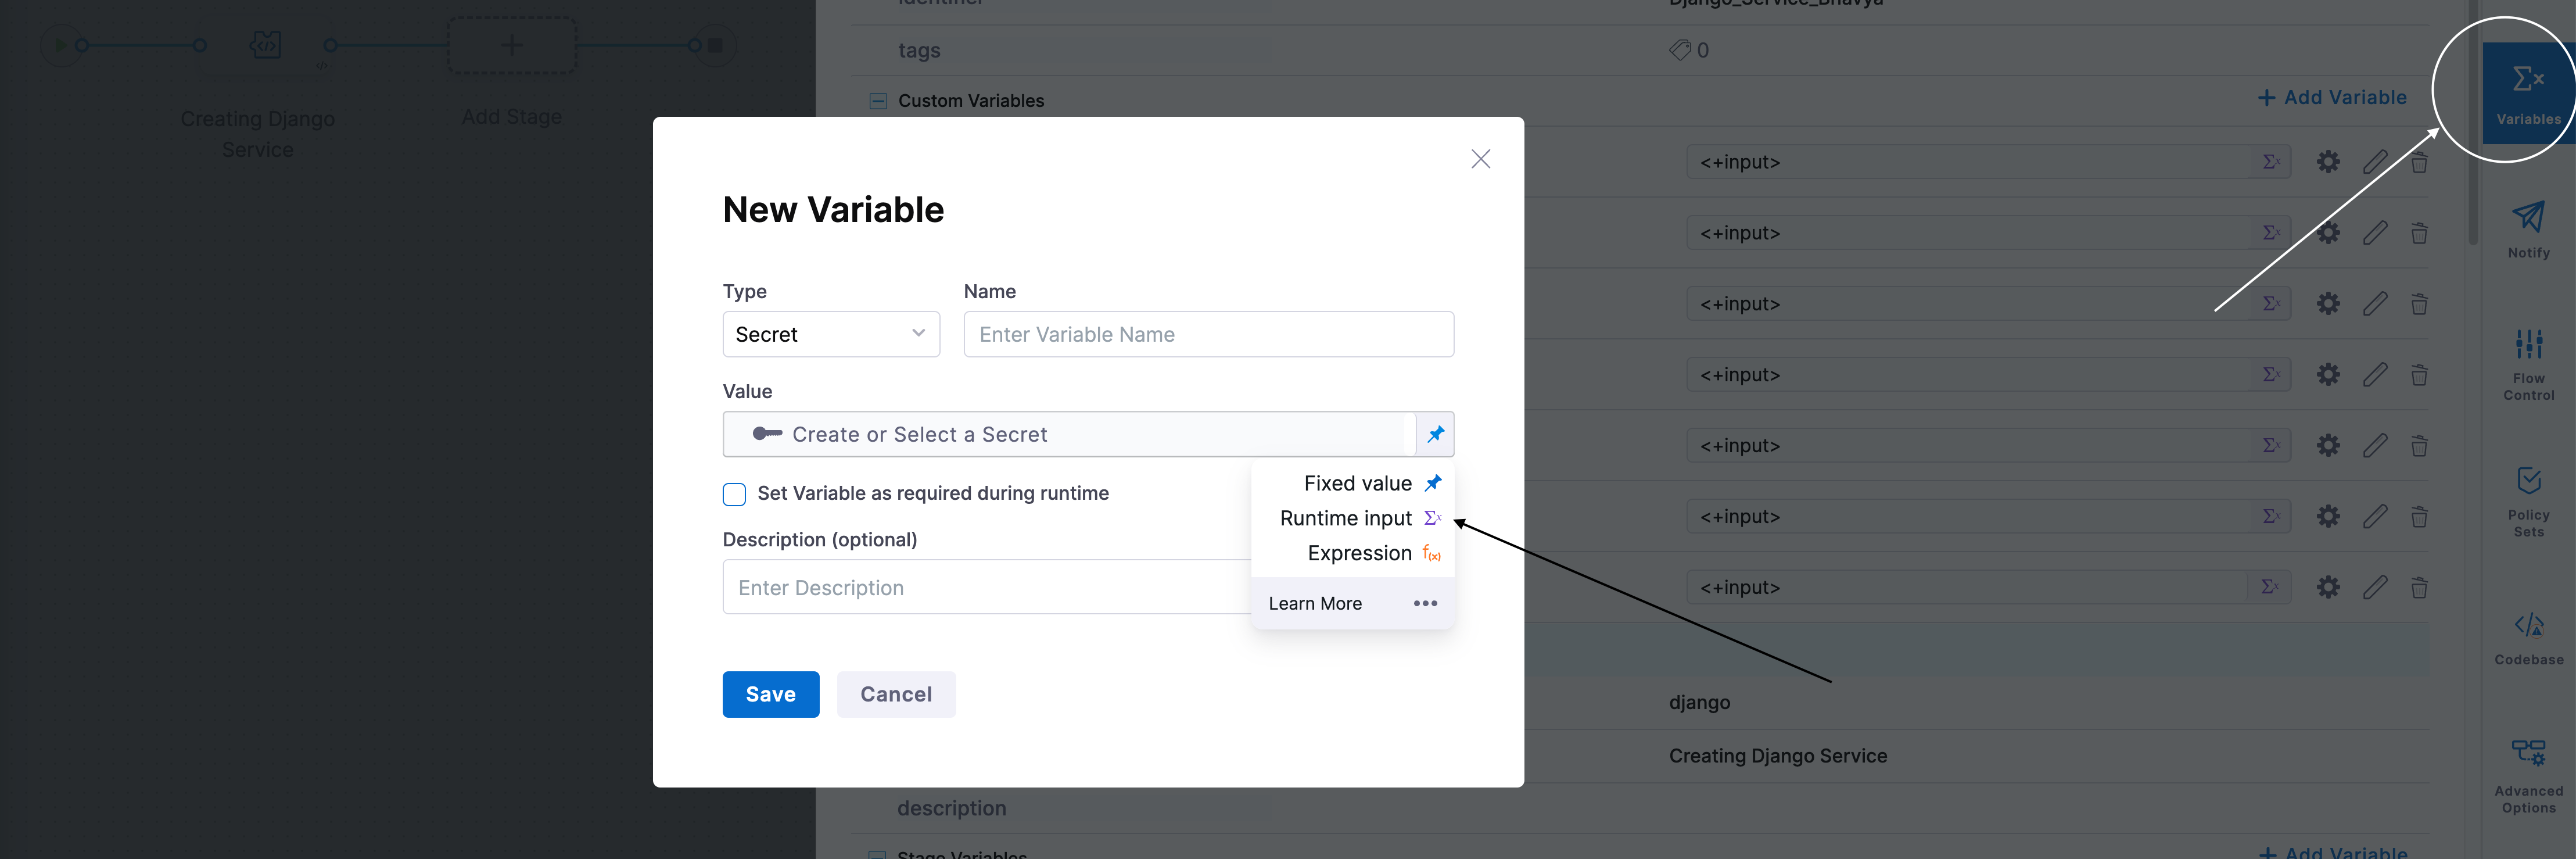Click the Enter Variable Name field

click(x=1207, y=334)
